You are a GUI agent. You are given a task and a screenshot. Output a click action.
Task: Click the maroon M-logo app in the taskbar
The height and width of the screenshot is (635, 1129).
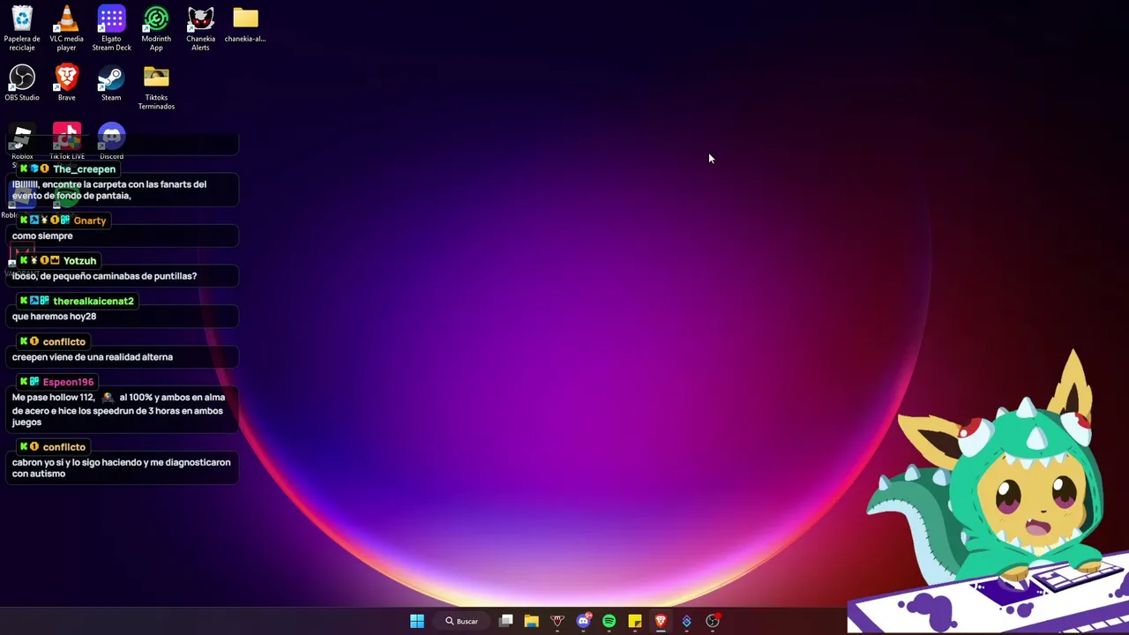[557, 621]
